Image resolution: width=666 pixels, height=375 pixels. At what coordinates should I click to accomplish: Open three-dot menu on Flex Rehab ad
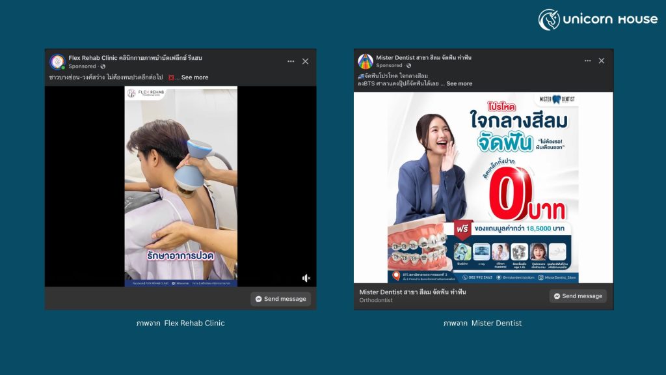point(291,61)
